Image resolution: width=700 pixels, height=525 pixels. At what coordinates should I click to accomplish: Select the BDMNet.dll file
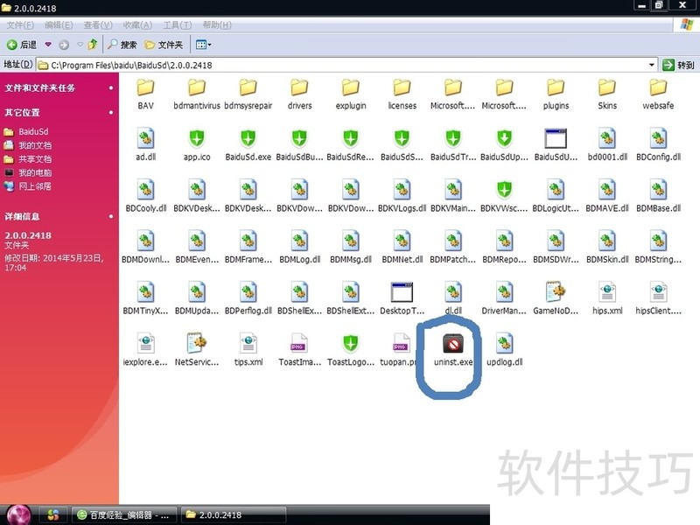[402, 248]
